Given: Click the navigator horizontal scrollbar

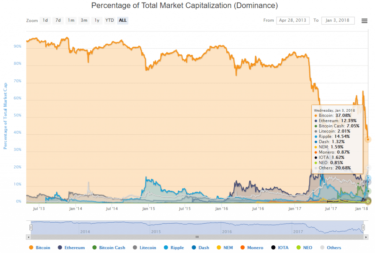Looking at the screenshot, I should click(x=197, y=237).
